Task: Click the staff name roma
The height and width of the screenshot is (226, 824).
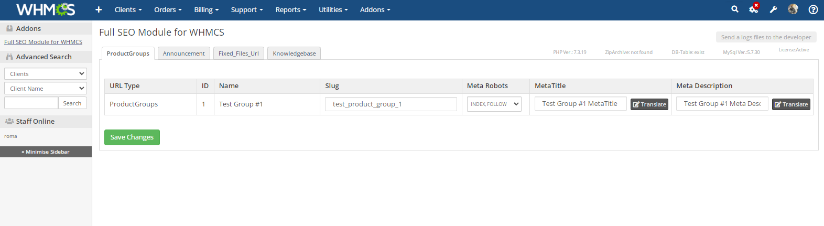Action: (x=10, y=136)
